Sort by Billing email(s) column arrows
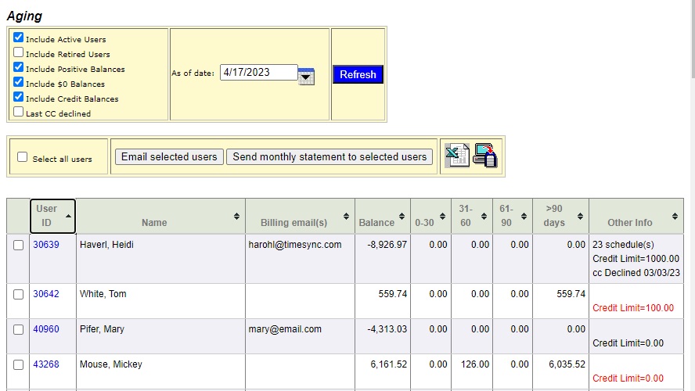Image resolution: width=695 pixels, height=391 pixels. [x=346, y=216]
